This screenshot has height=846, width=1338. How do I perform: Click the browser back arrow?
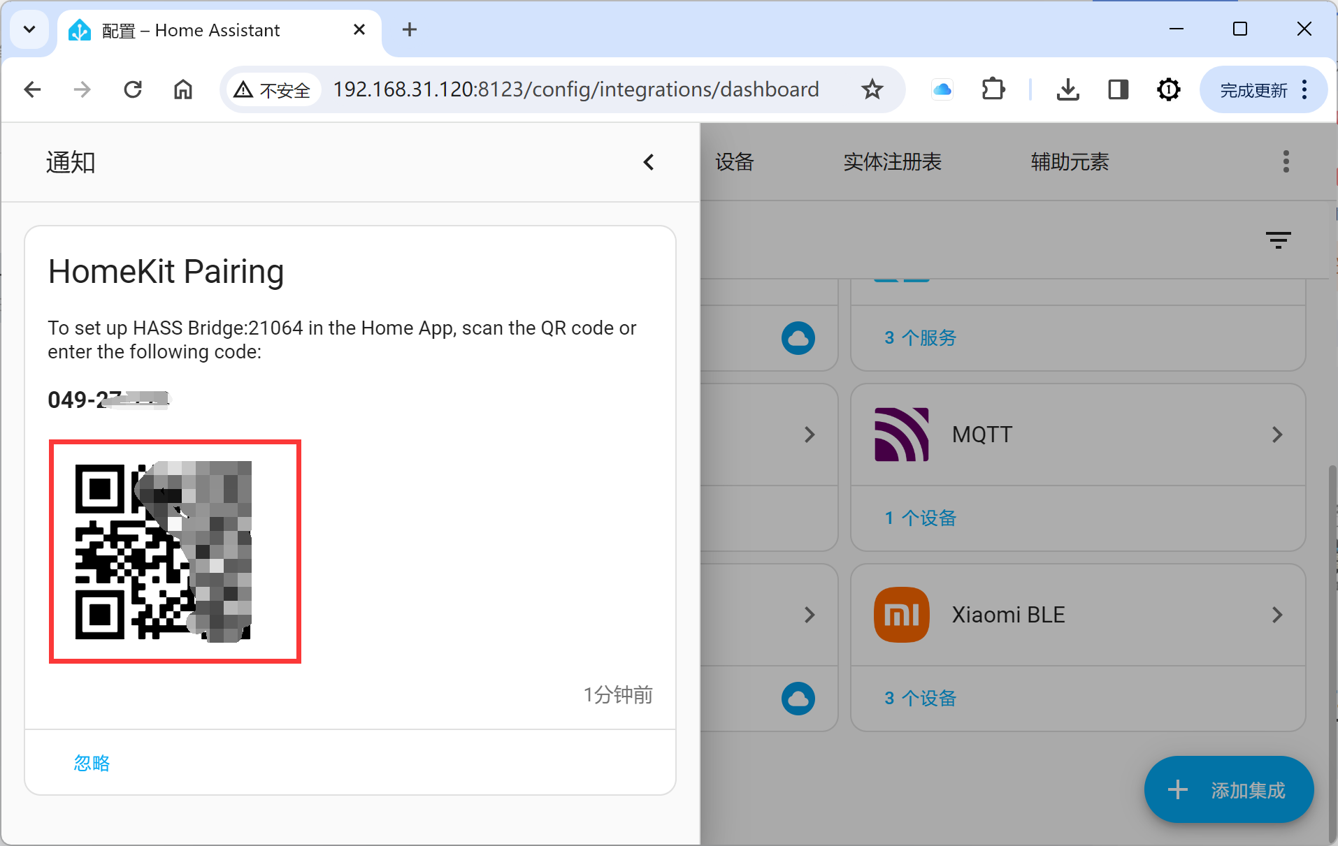pyautogui.click(x=32, y=89)
